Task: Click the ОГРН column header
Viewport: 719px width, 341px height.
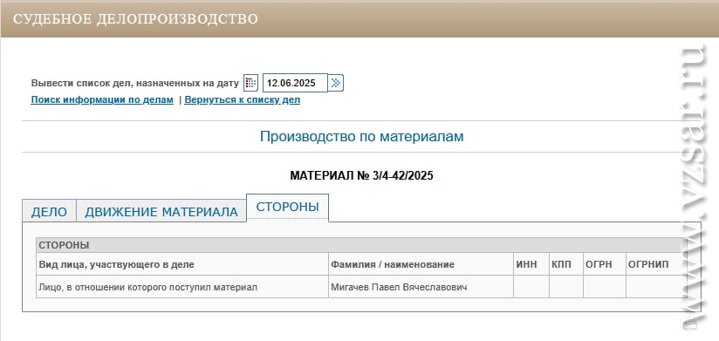Action: point(605,264)
